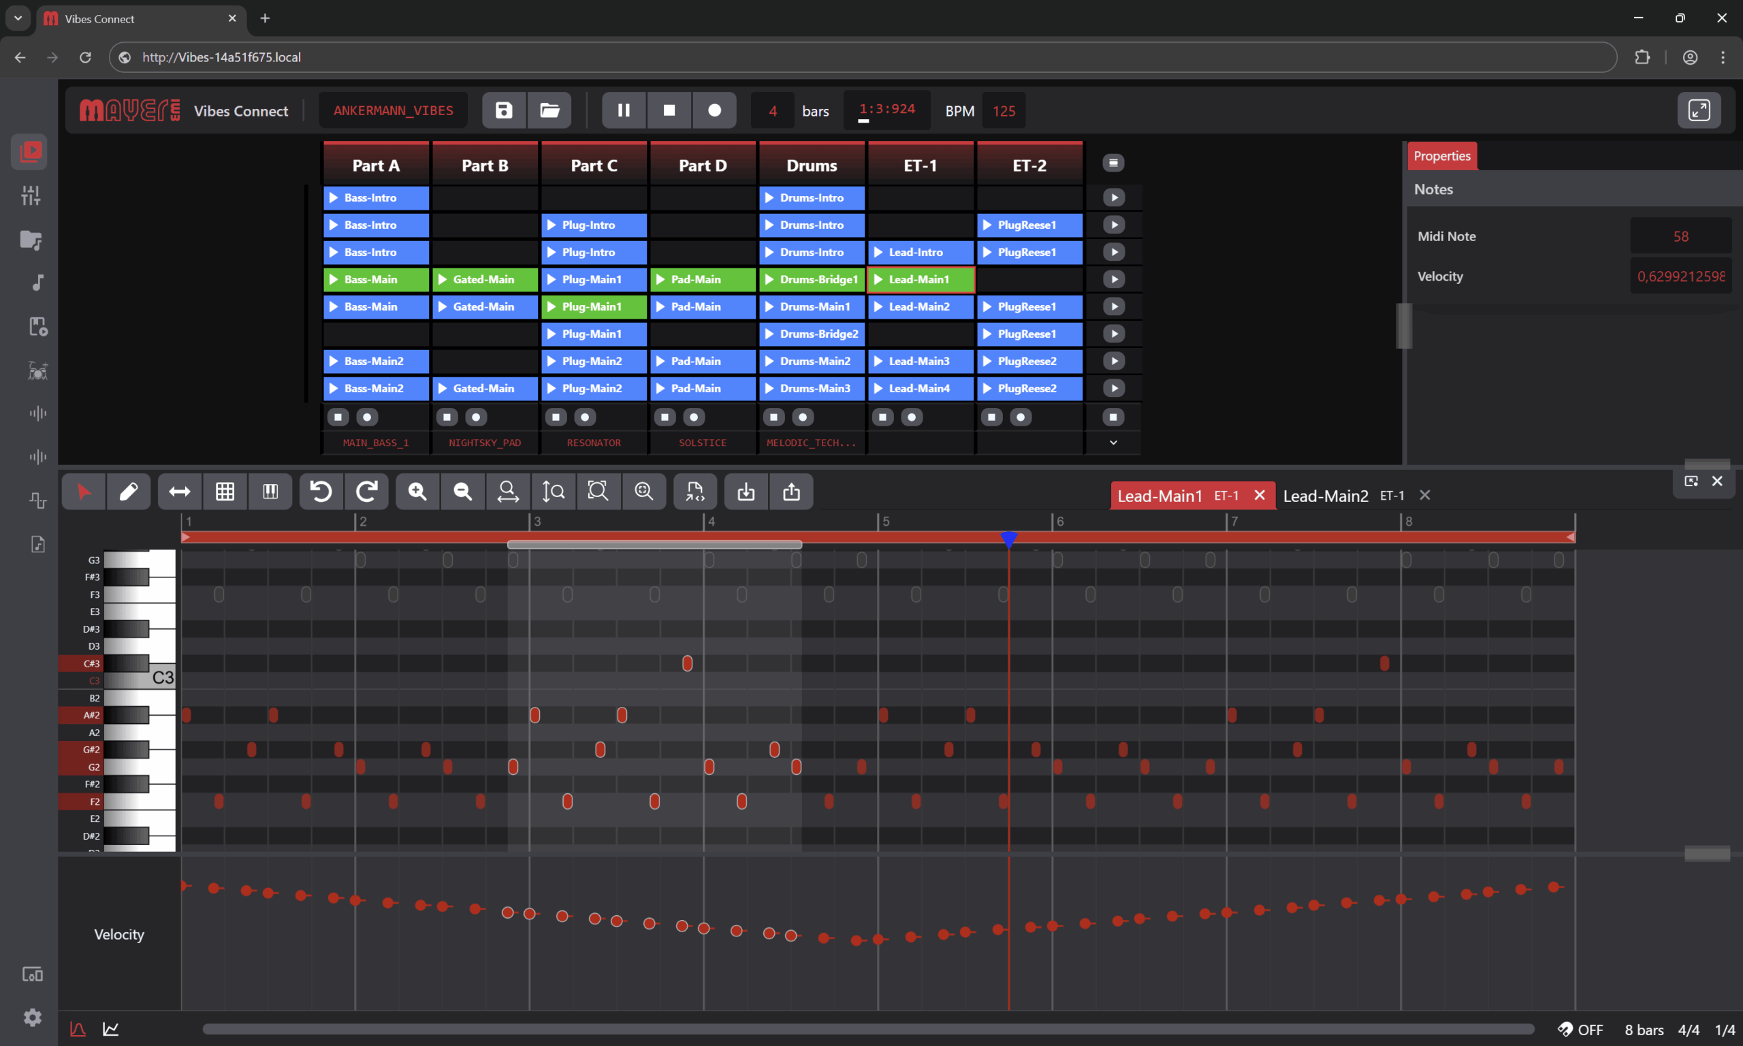The height and width of the screenshot is (1046, 1743).
Task: Click the export upload icon
Action: 791,491
